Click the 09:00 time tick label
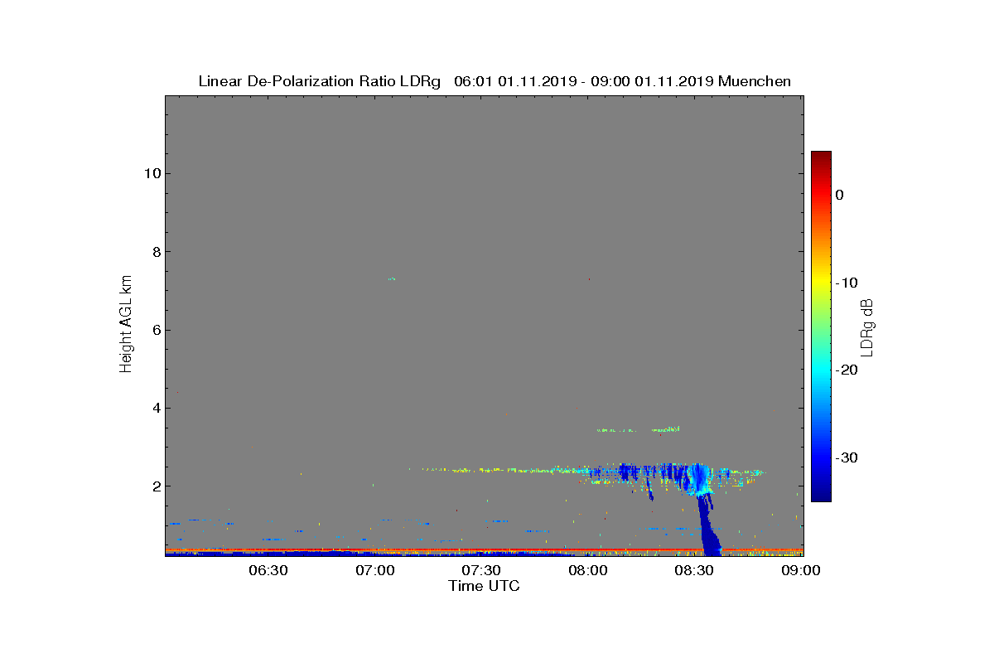This screenshot has height=663, width=994. [x=801, y=570]
